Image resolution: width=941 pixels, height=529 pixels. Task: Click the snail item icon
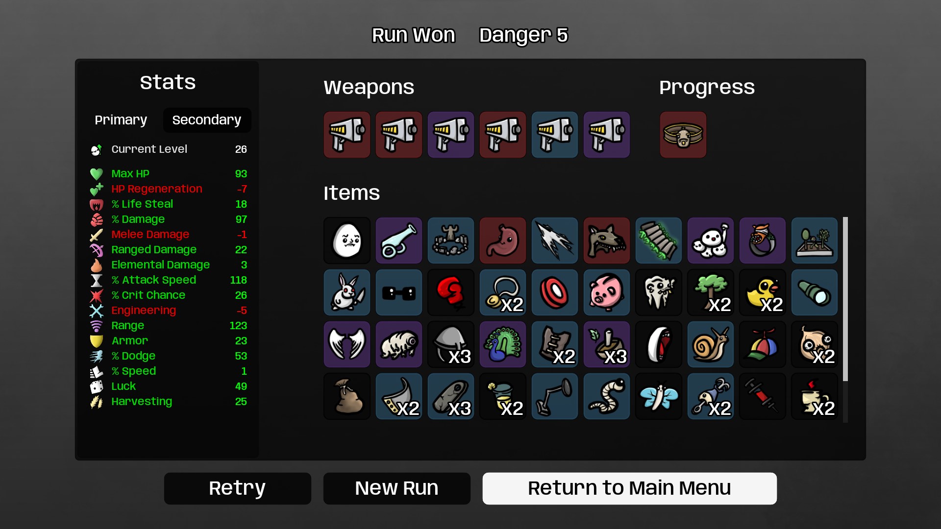click(x=711, y=344)
